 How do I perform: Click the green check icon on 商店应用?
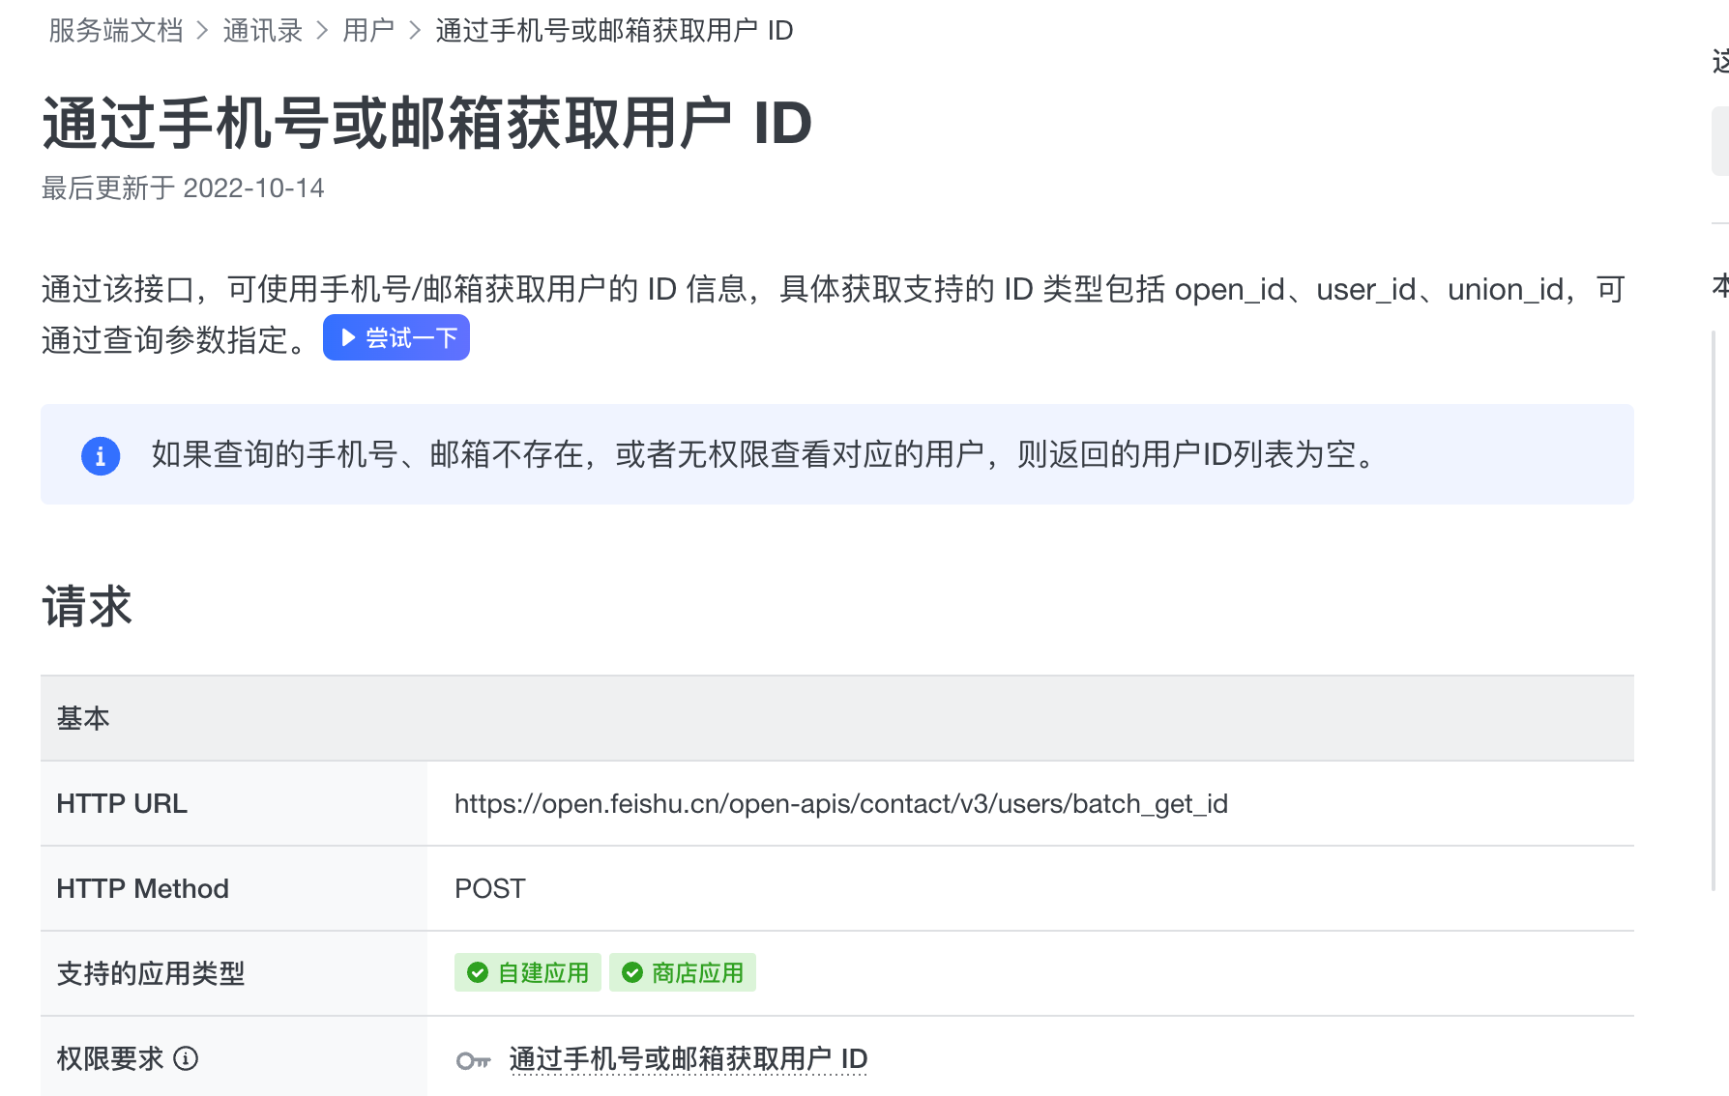click(x=632, y=972)
